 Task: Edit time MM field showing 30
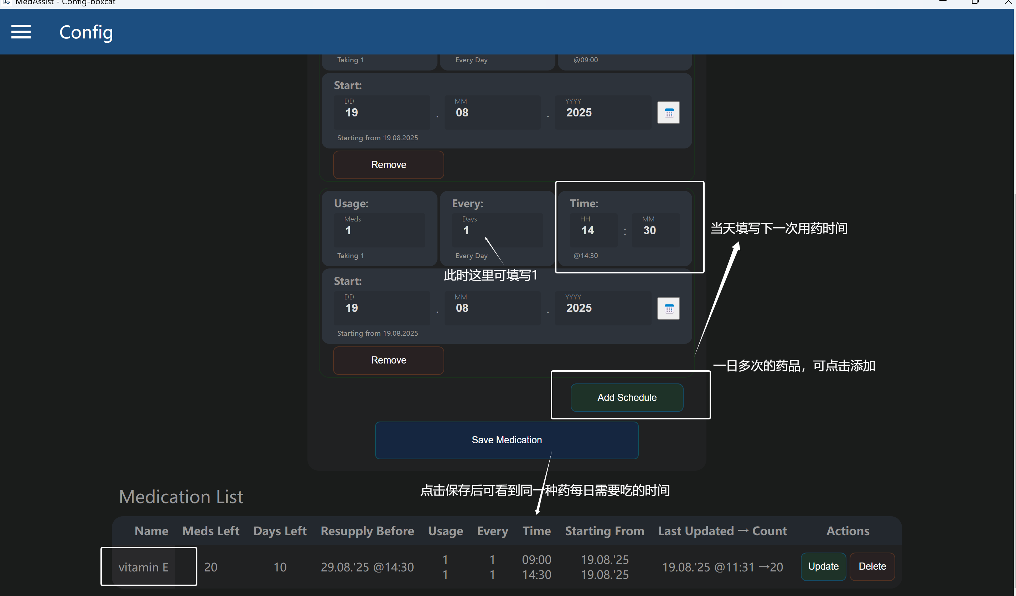coord(655,230)
